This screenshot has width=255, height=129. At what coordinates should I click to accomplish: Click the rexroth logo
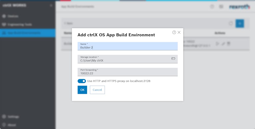tap(239, 7)
